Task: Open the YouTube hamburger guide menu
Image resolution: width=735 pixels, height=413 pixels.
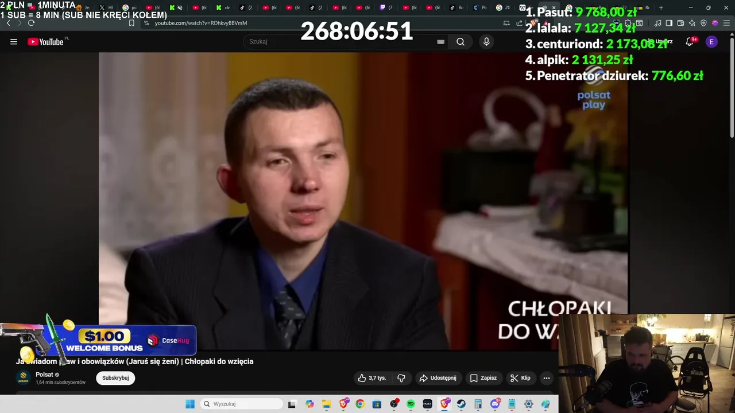Action: coord(14,41)
